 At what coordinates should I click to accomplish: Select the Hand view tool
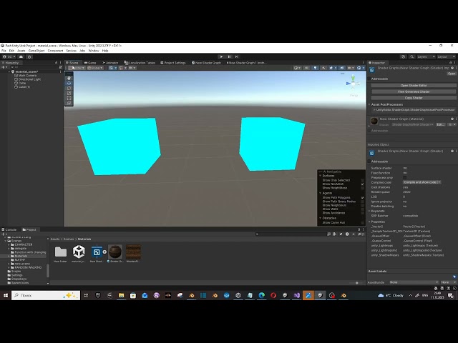coord(69,78)
